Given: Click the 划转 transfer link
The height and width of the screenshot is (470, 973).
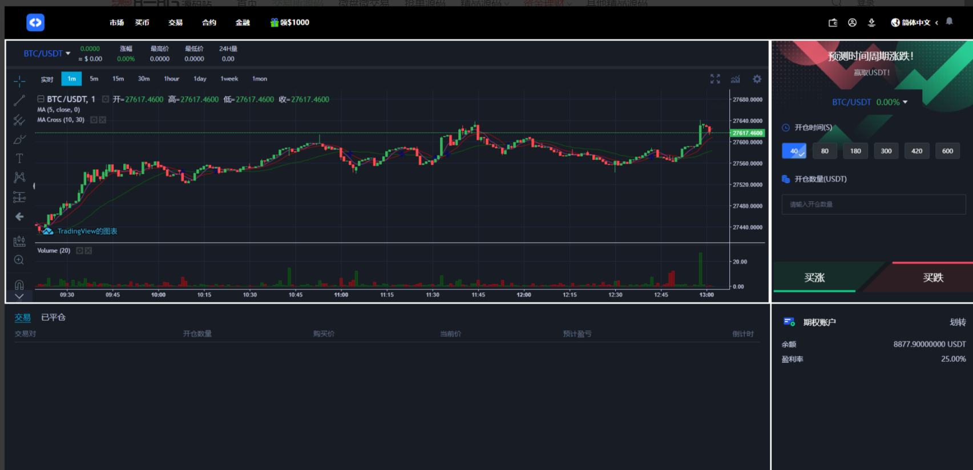Looking at the screenshot, I should (x=957, y=322).
